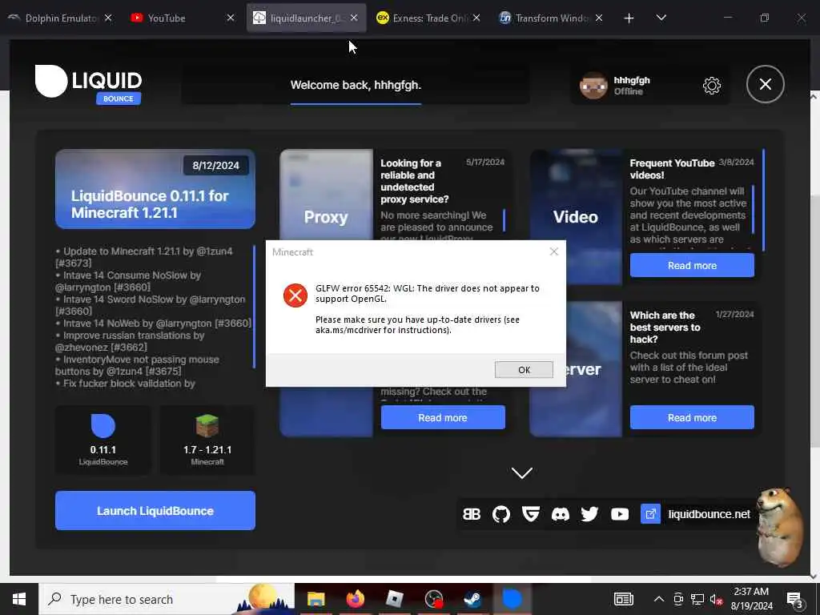Open the YouTube icon link in footer
The height and width of the screenshot is (615, 820).
pos(620,514)
